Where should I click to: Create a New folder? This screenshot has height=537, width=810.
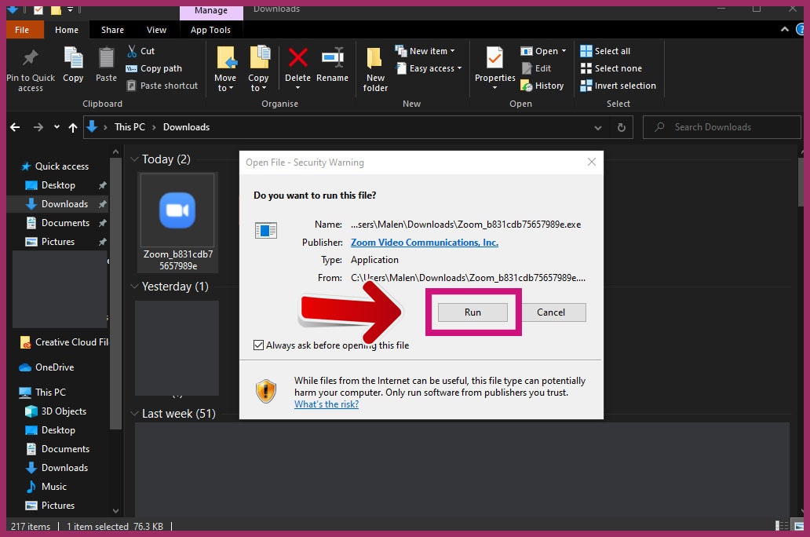(375, 70)
